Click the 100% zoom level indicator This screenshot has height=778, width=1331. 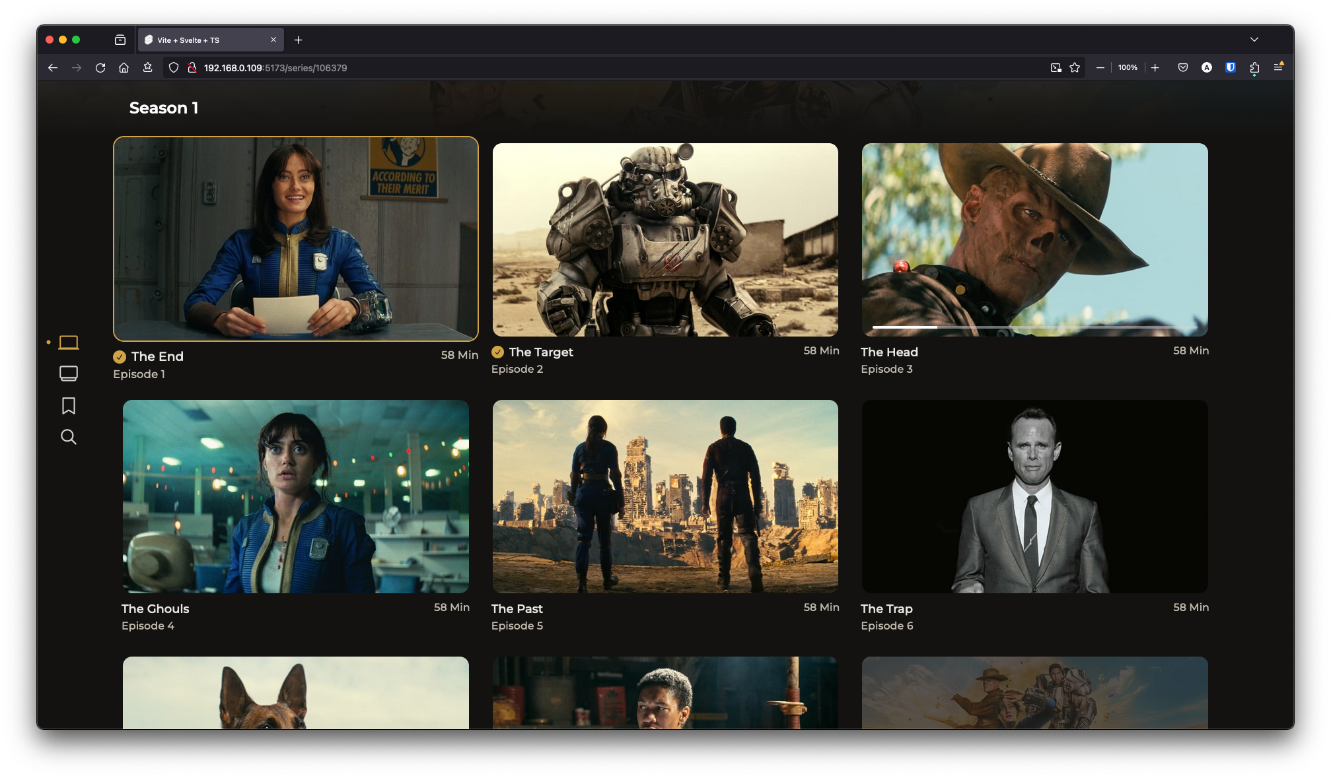1128,68
